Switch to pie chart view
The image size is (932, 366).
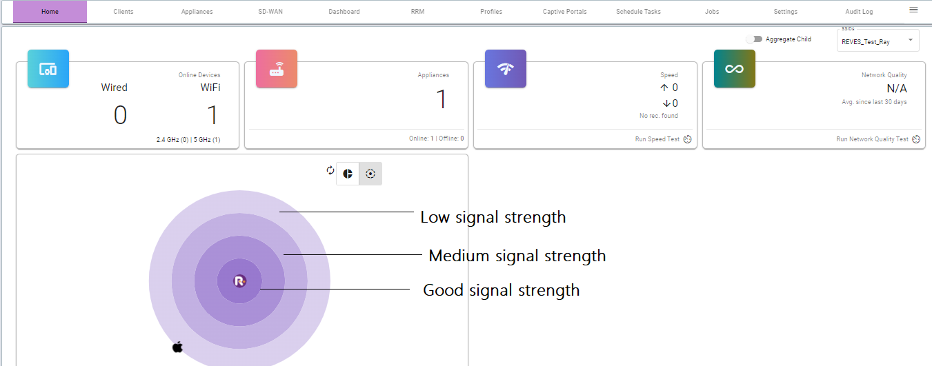point(348,174)
